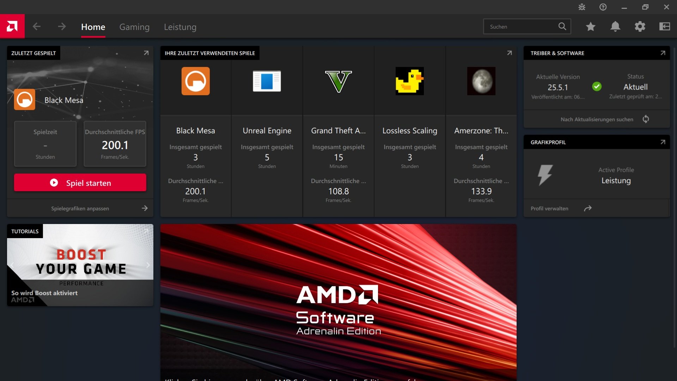
Task: Open the help question mark icon
Action: [603, 7]
